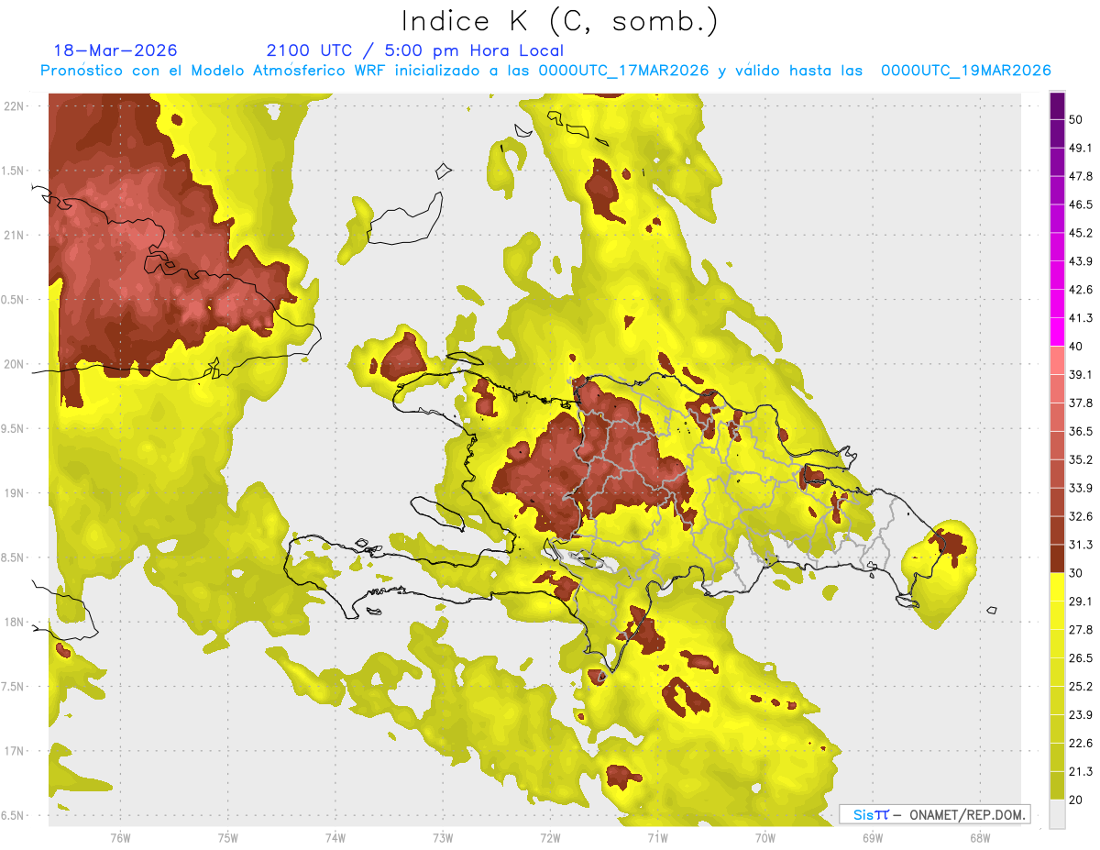Click the "30" legend value

coord(1075,573)
